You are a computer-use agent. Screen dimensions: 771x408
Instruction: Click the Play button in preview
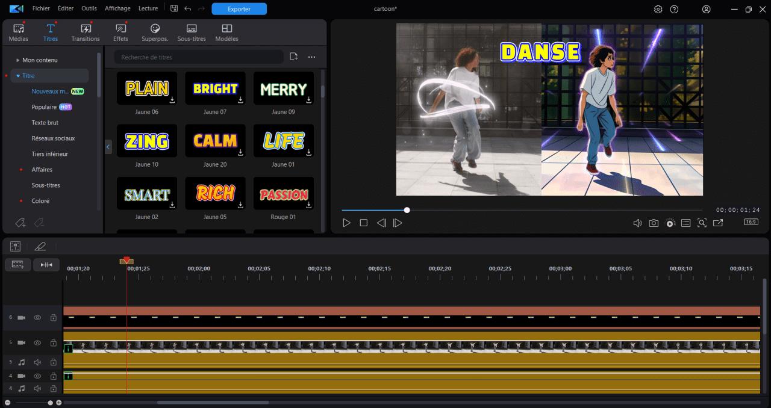coord(346,223)
